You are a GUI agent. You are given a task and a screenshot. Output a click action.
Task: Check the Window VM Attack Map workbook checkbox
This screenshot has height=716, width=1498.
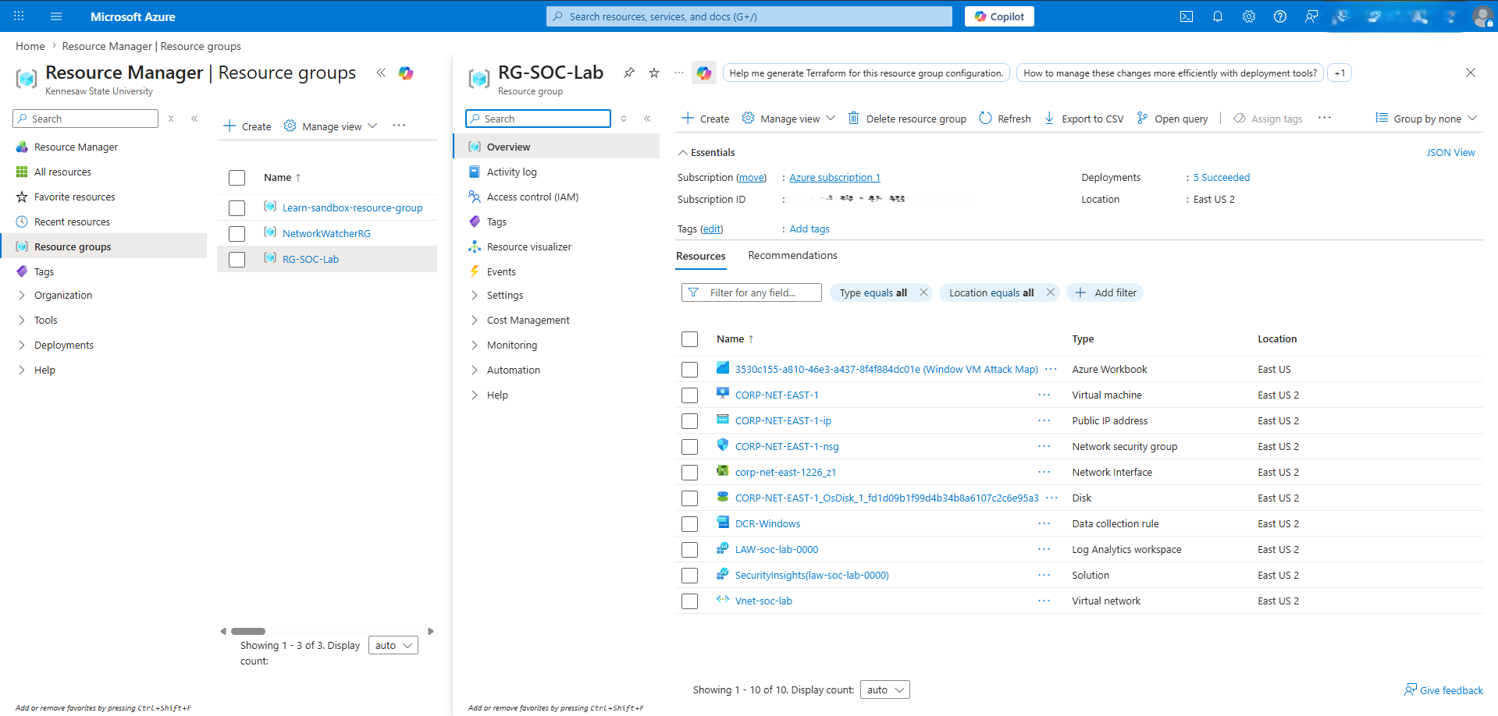689,370
